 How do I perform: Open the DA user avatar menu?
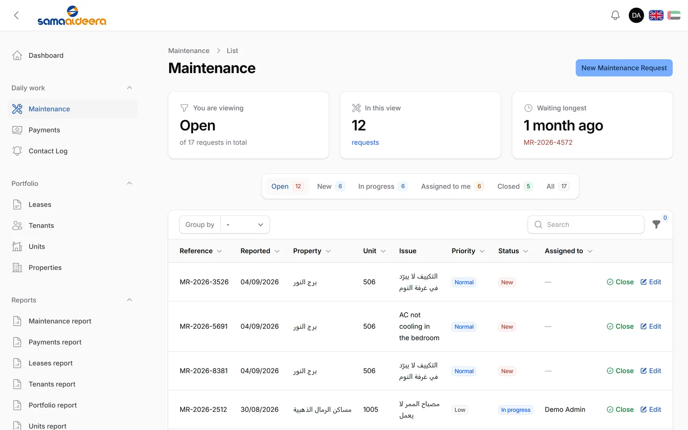[636, 15]
